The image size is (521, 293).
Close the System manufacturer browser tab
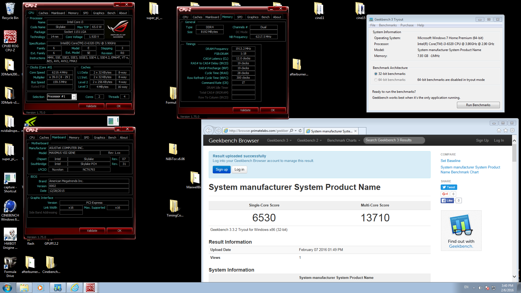coord(355,131)
